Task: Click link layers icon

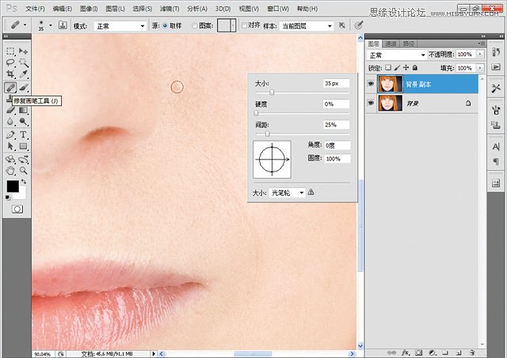Action: [x=391, y=352]
